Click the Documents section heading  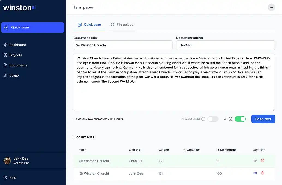pyautogui.click(x=84, y=137)
